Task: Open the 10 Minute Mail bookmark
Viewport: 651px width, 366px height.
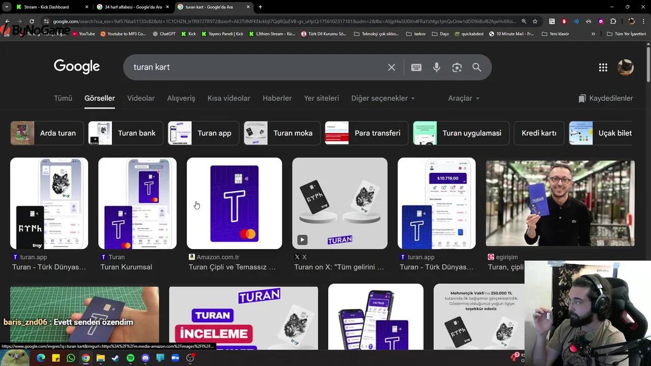Action: tap(512, 34)
